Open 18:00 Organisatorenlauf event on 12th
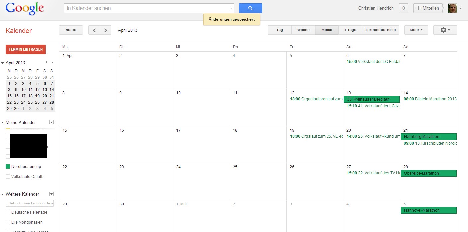Screen dimensions: 468x232 (x=316, y=99)
